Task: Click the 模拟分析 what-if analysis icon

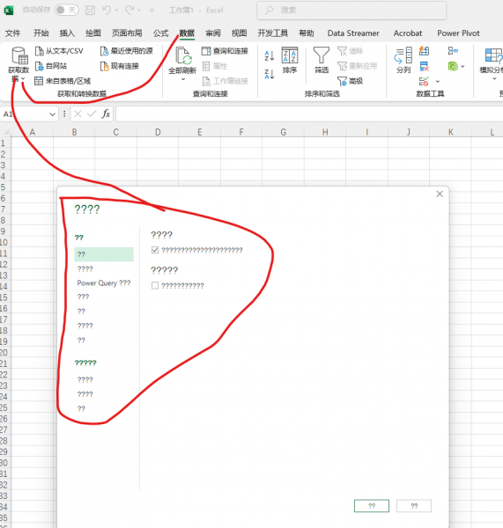Action: click(x=493, y=55)
